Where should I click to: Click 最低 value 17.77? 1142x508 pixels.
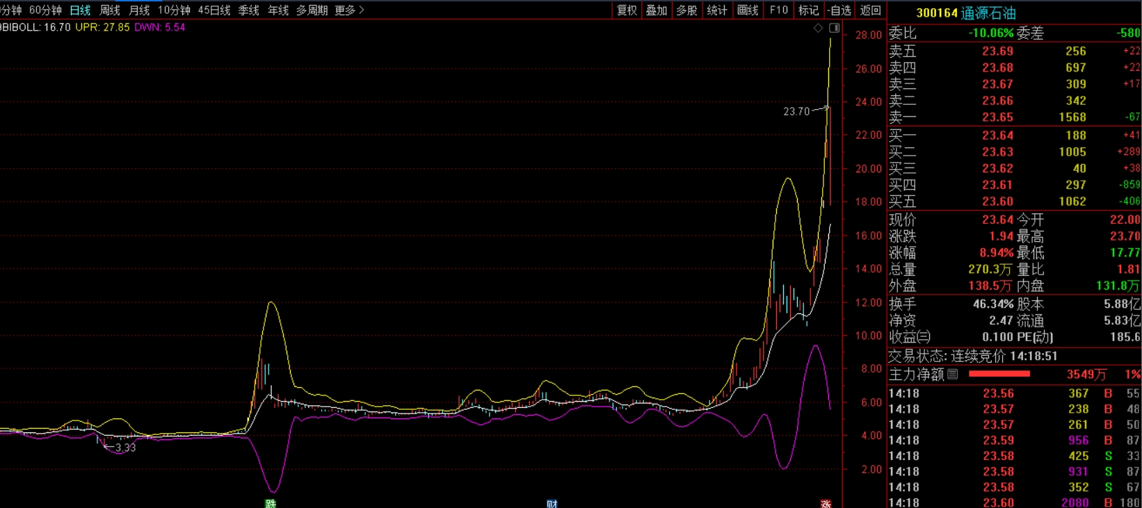(x=1125, y=253)
